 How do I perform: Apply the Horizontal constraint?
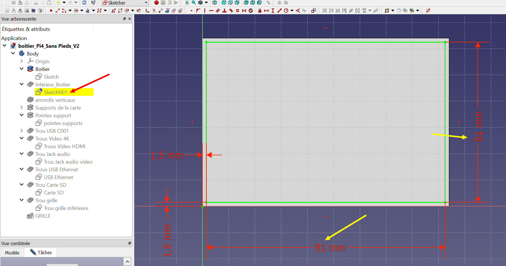point(211,11)
